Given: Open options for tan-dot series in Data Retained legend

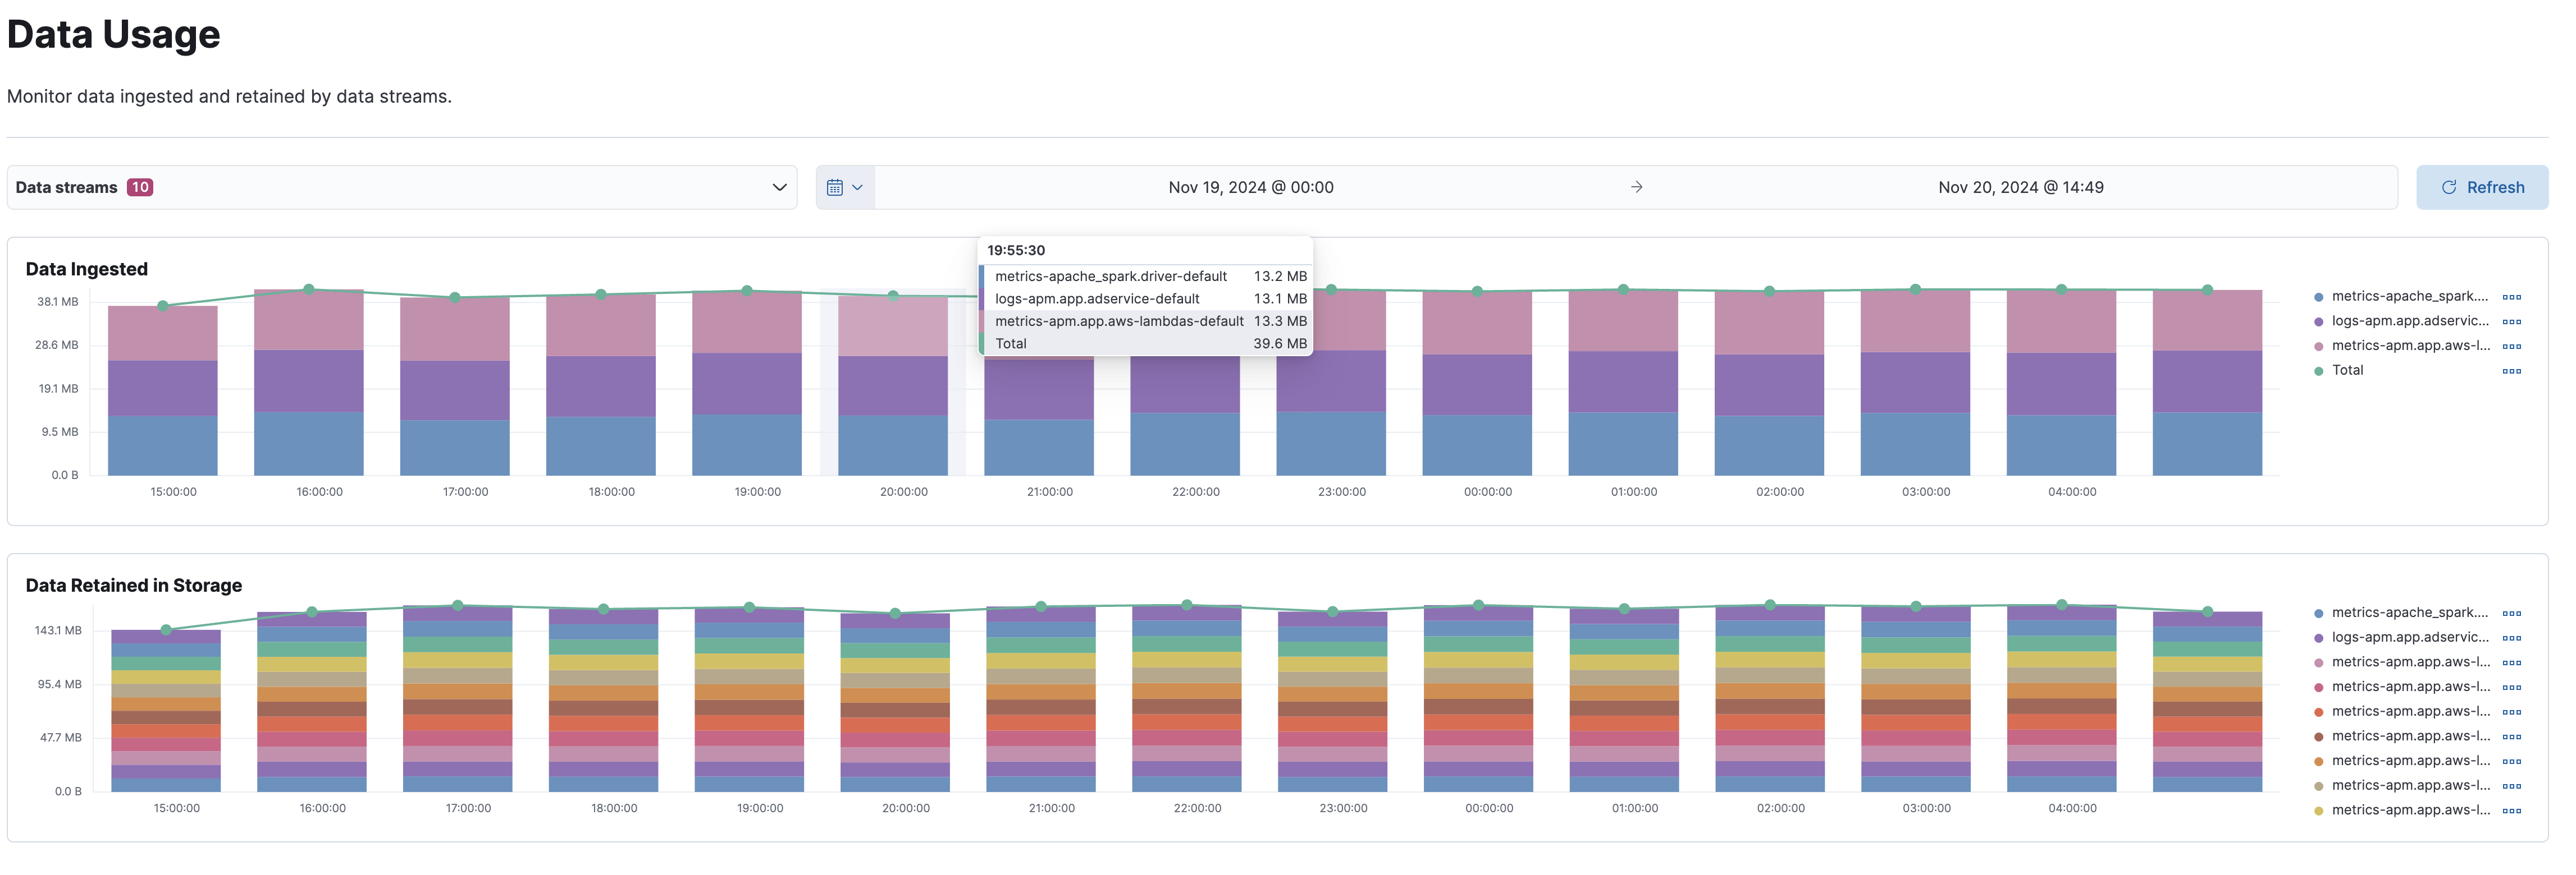Looking at the screenshot, I should 2511,786.
